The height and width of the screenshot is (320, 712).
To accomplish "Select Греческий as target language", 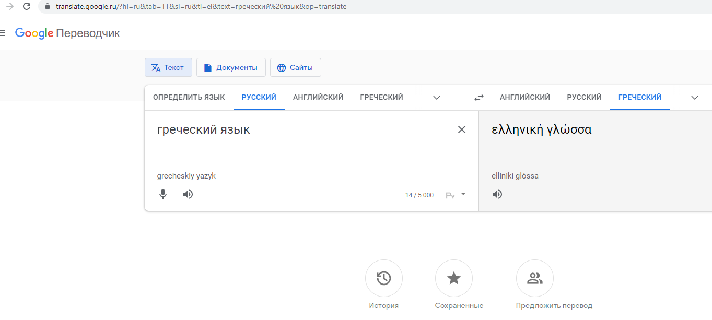I will [x=640, y=97].
